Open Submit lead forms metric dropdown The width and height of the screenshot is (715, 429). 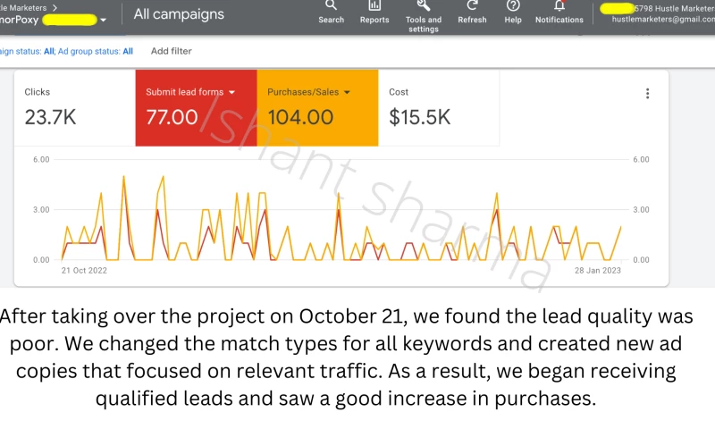(232, 92)
